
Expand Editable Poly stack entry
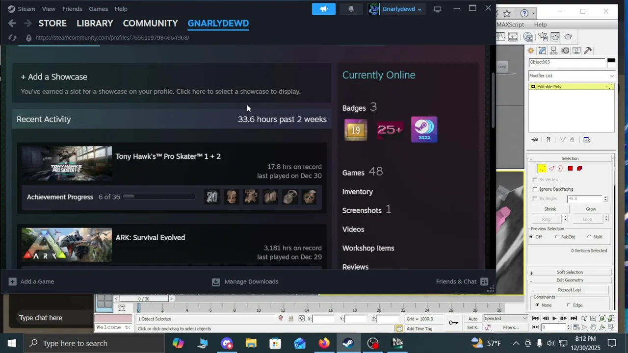(533, 87)
